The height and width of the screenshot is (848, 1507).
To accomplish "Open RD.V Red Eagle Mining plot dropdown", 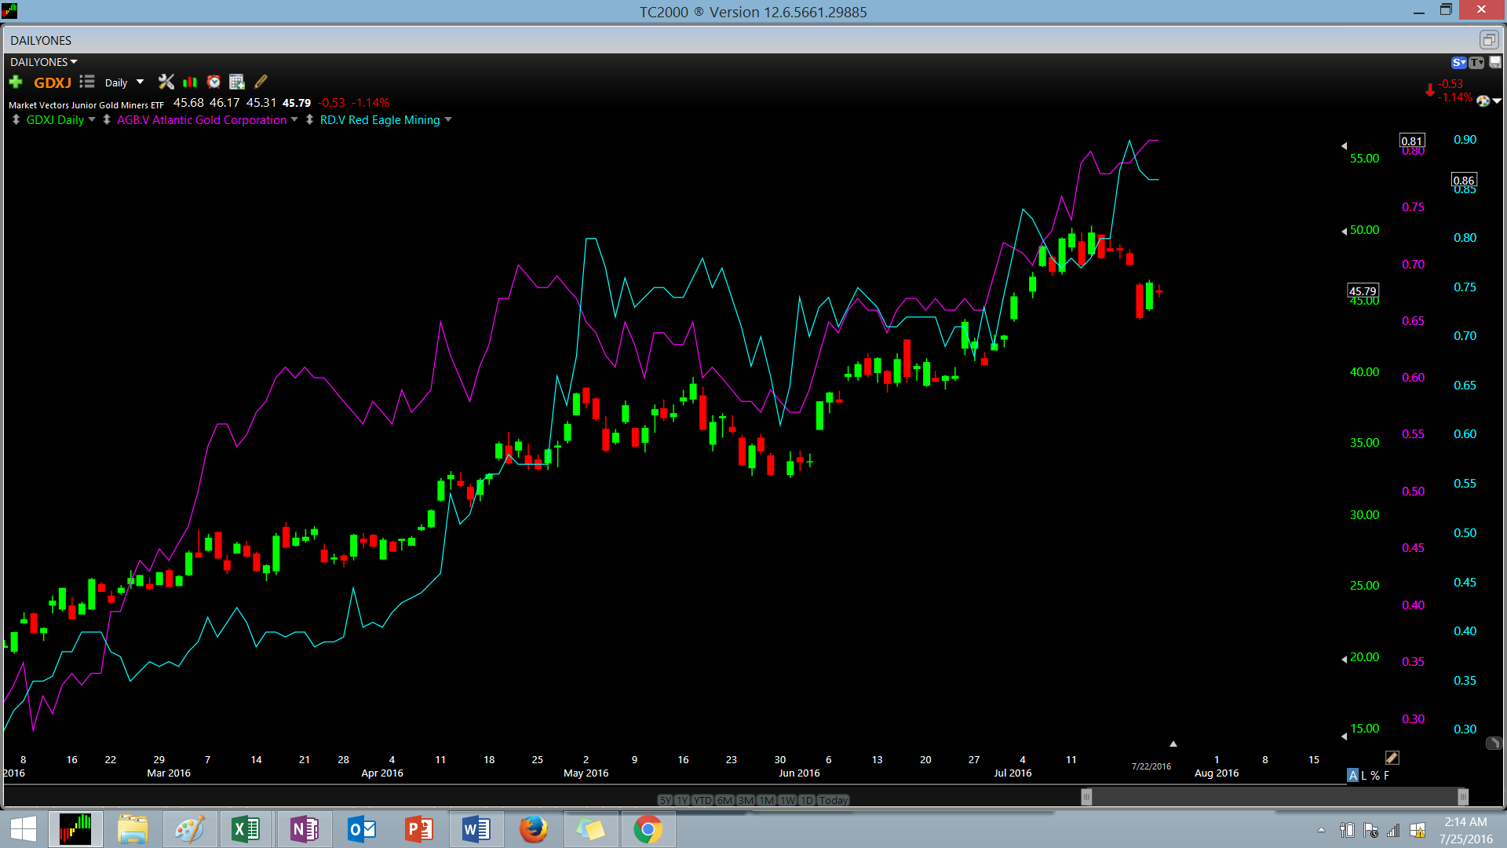I will click(x=448, y=120).
